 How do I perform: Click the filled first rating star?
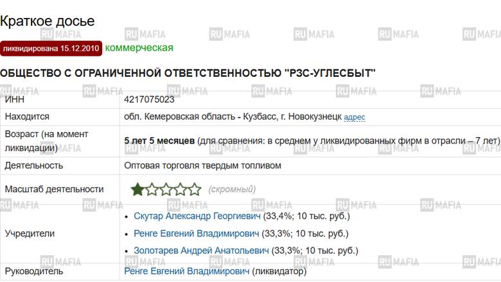137,189
